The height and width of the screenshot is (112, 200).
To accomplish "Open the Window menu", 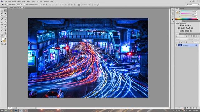I will pyautogui.click(x=46, y=1).
